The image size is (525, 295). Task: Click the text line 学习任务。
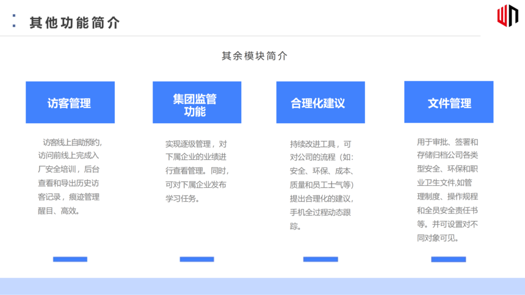pyautogui.click(x=183, y=199)
